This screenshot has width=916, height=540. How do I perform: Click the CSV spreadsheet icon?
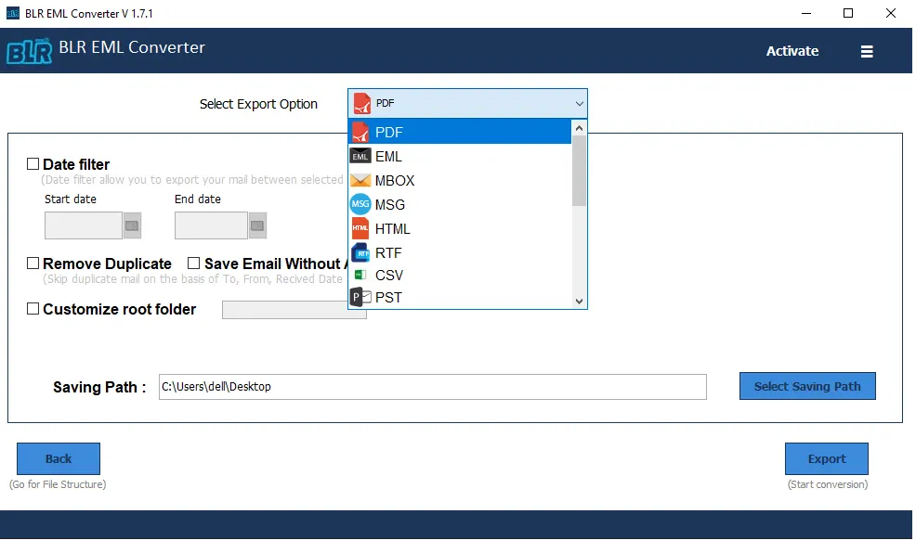(x=360, y=275)
